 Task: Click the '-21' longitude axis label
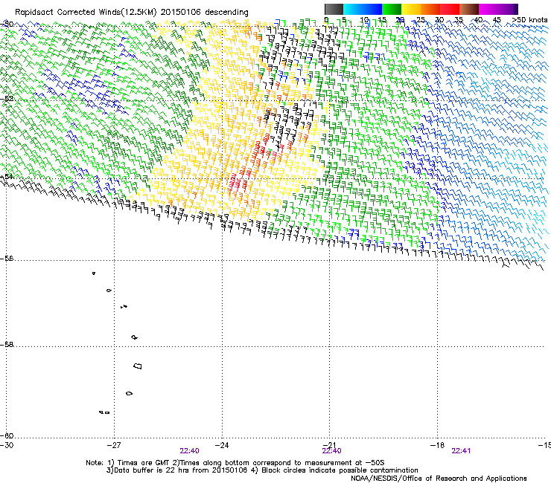329,445
